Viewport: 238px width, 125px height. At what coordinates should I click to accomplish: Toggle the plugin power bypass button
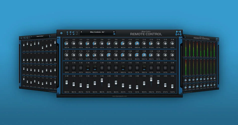tap(61, 33)
